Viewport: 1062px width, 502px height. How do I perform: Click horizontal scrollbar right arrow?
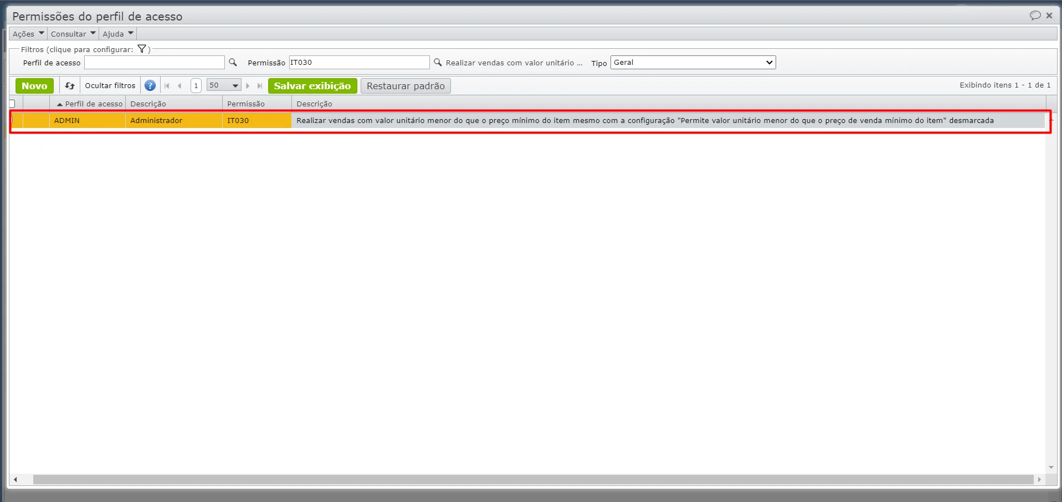1039,480
